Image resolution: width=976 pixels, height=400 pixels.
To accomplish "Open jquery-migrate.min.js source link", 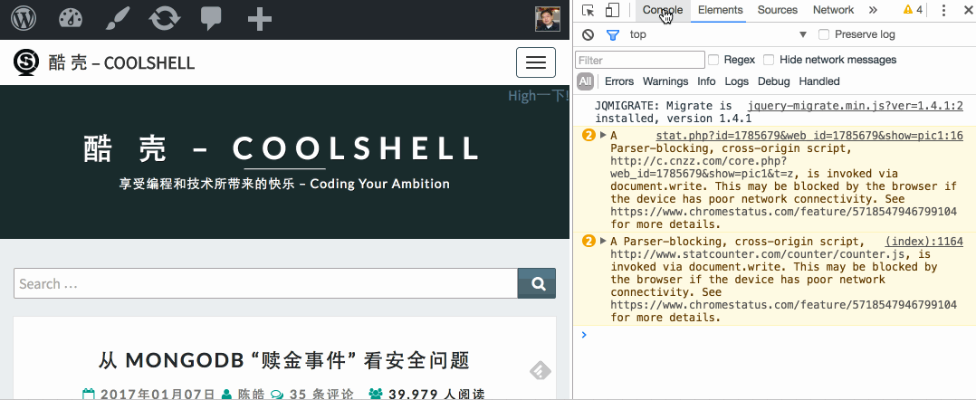I will click(x=855, y=106).
